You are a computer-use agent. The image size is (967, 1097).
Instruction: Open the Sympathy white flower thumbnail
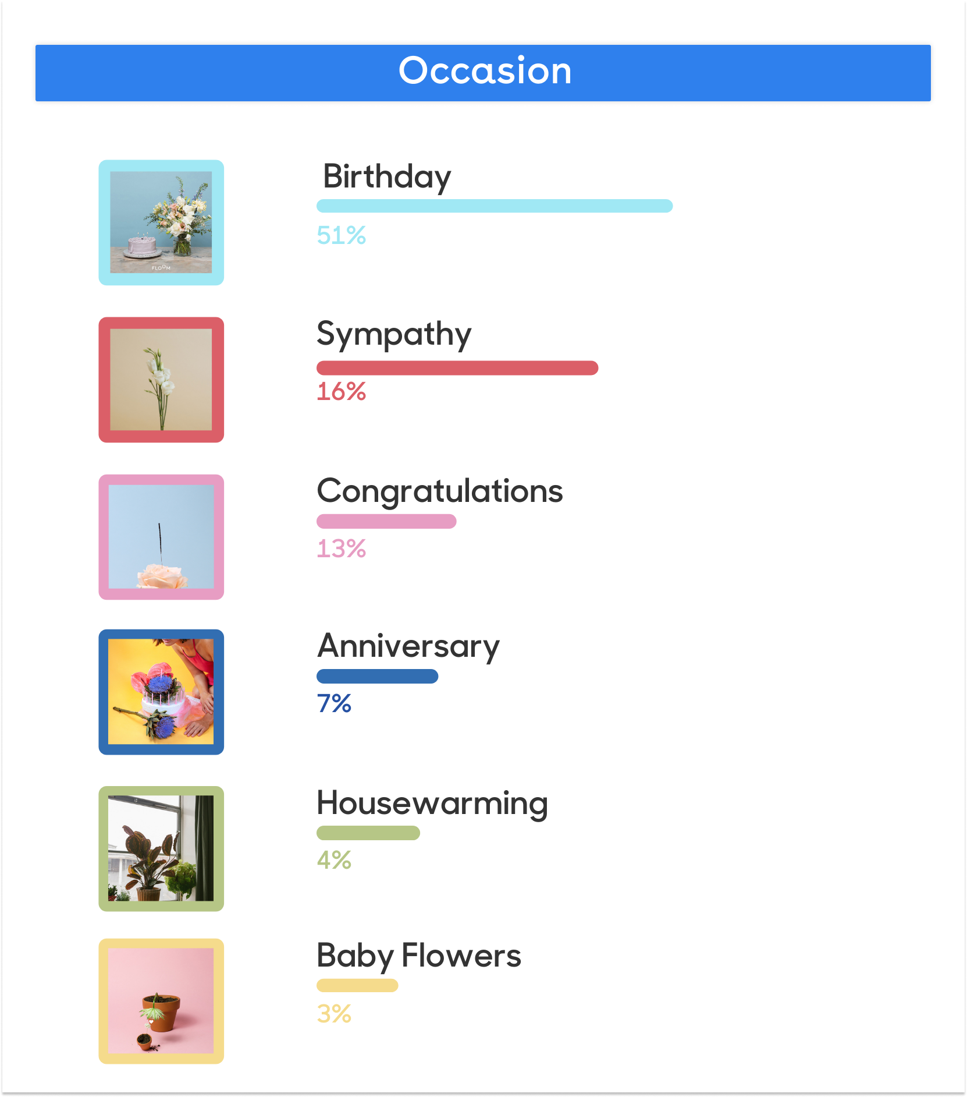[161, 380]
